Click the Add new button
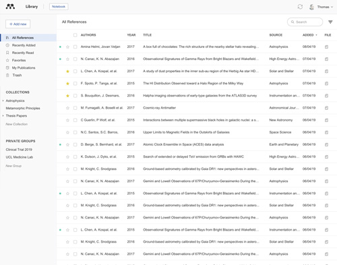Viewport: 337px width, 265px height. (18, 24)
